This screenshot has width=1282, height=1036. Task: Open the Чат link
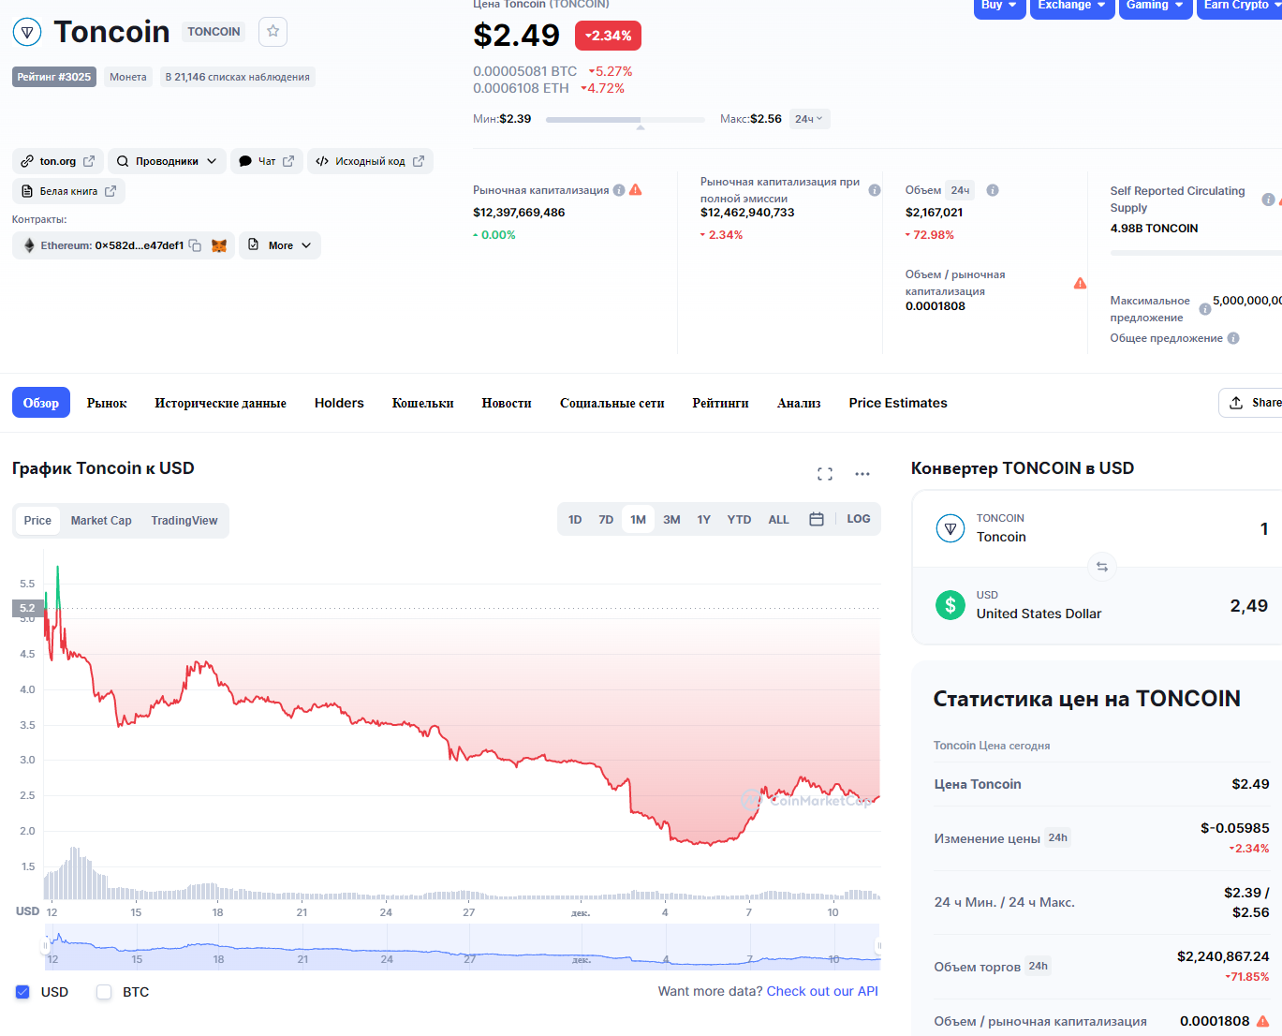[x=267, y=161]
